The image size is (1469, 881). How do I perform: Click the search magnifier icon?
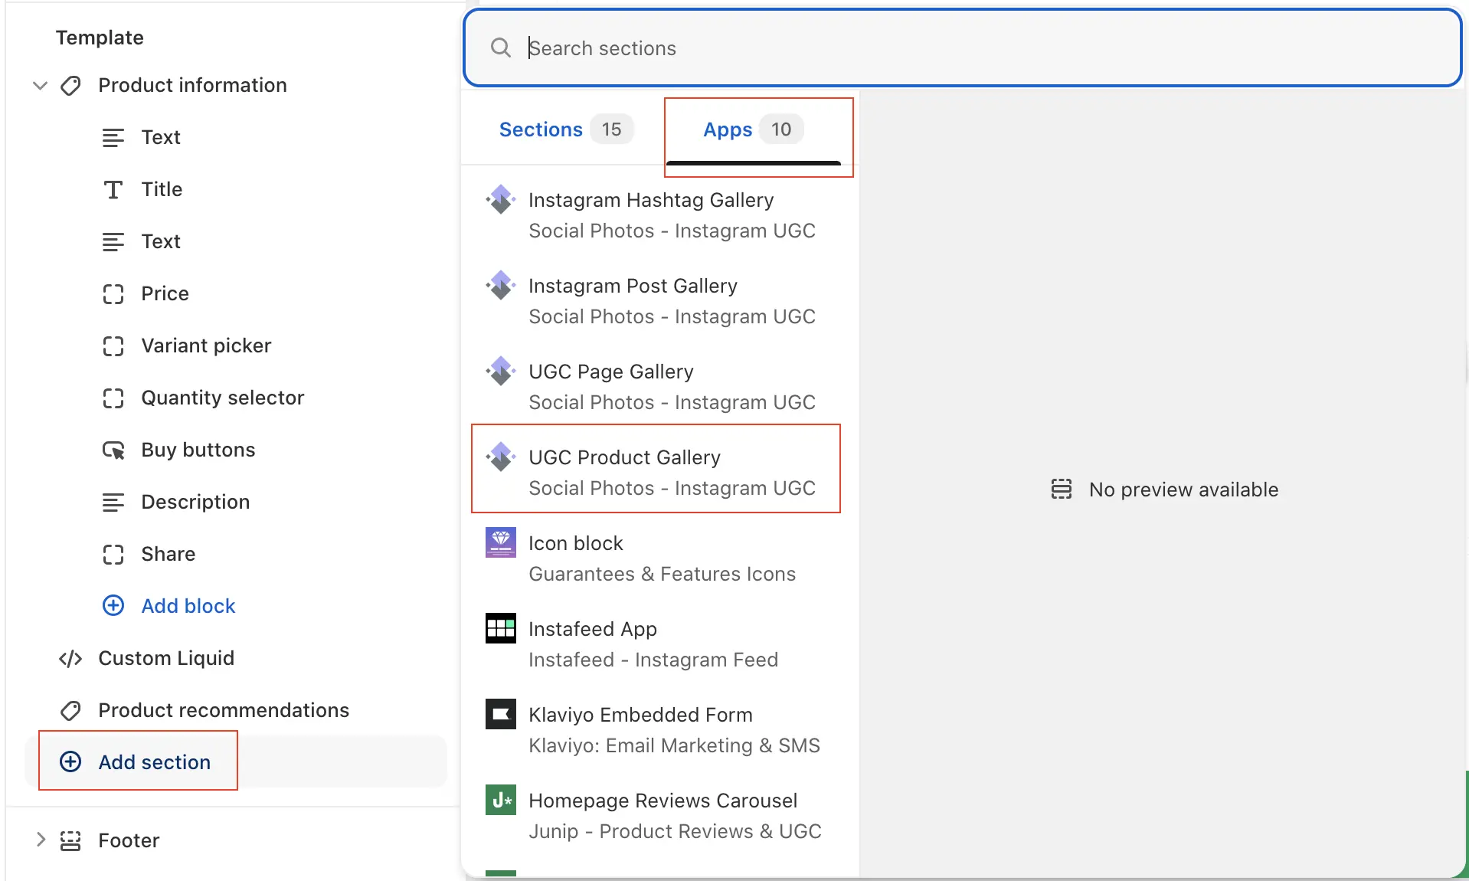pyautogui.click(x=501, y=48)
